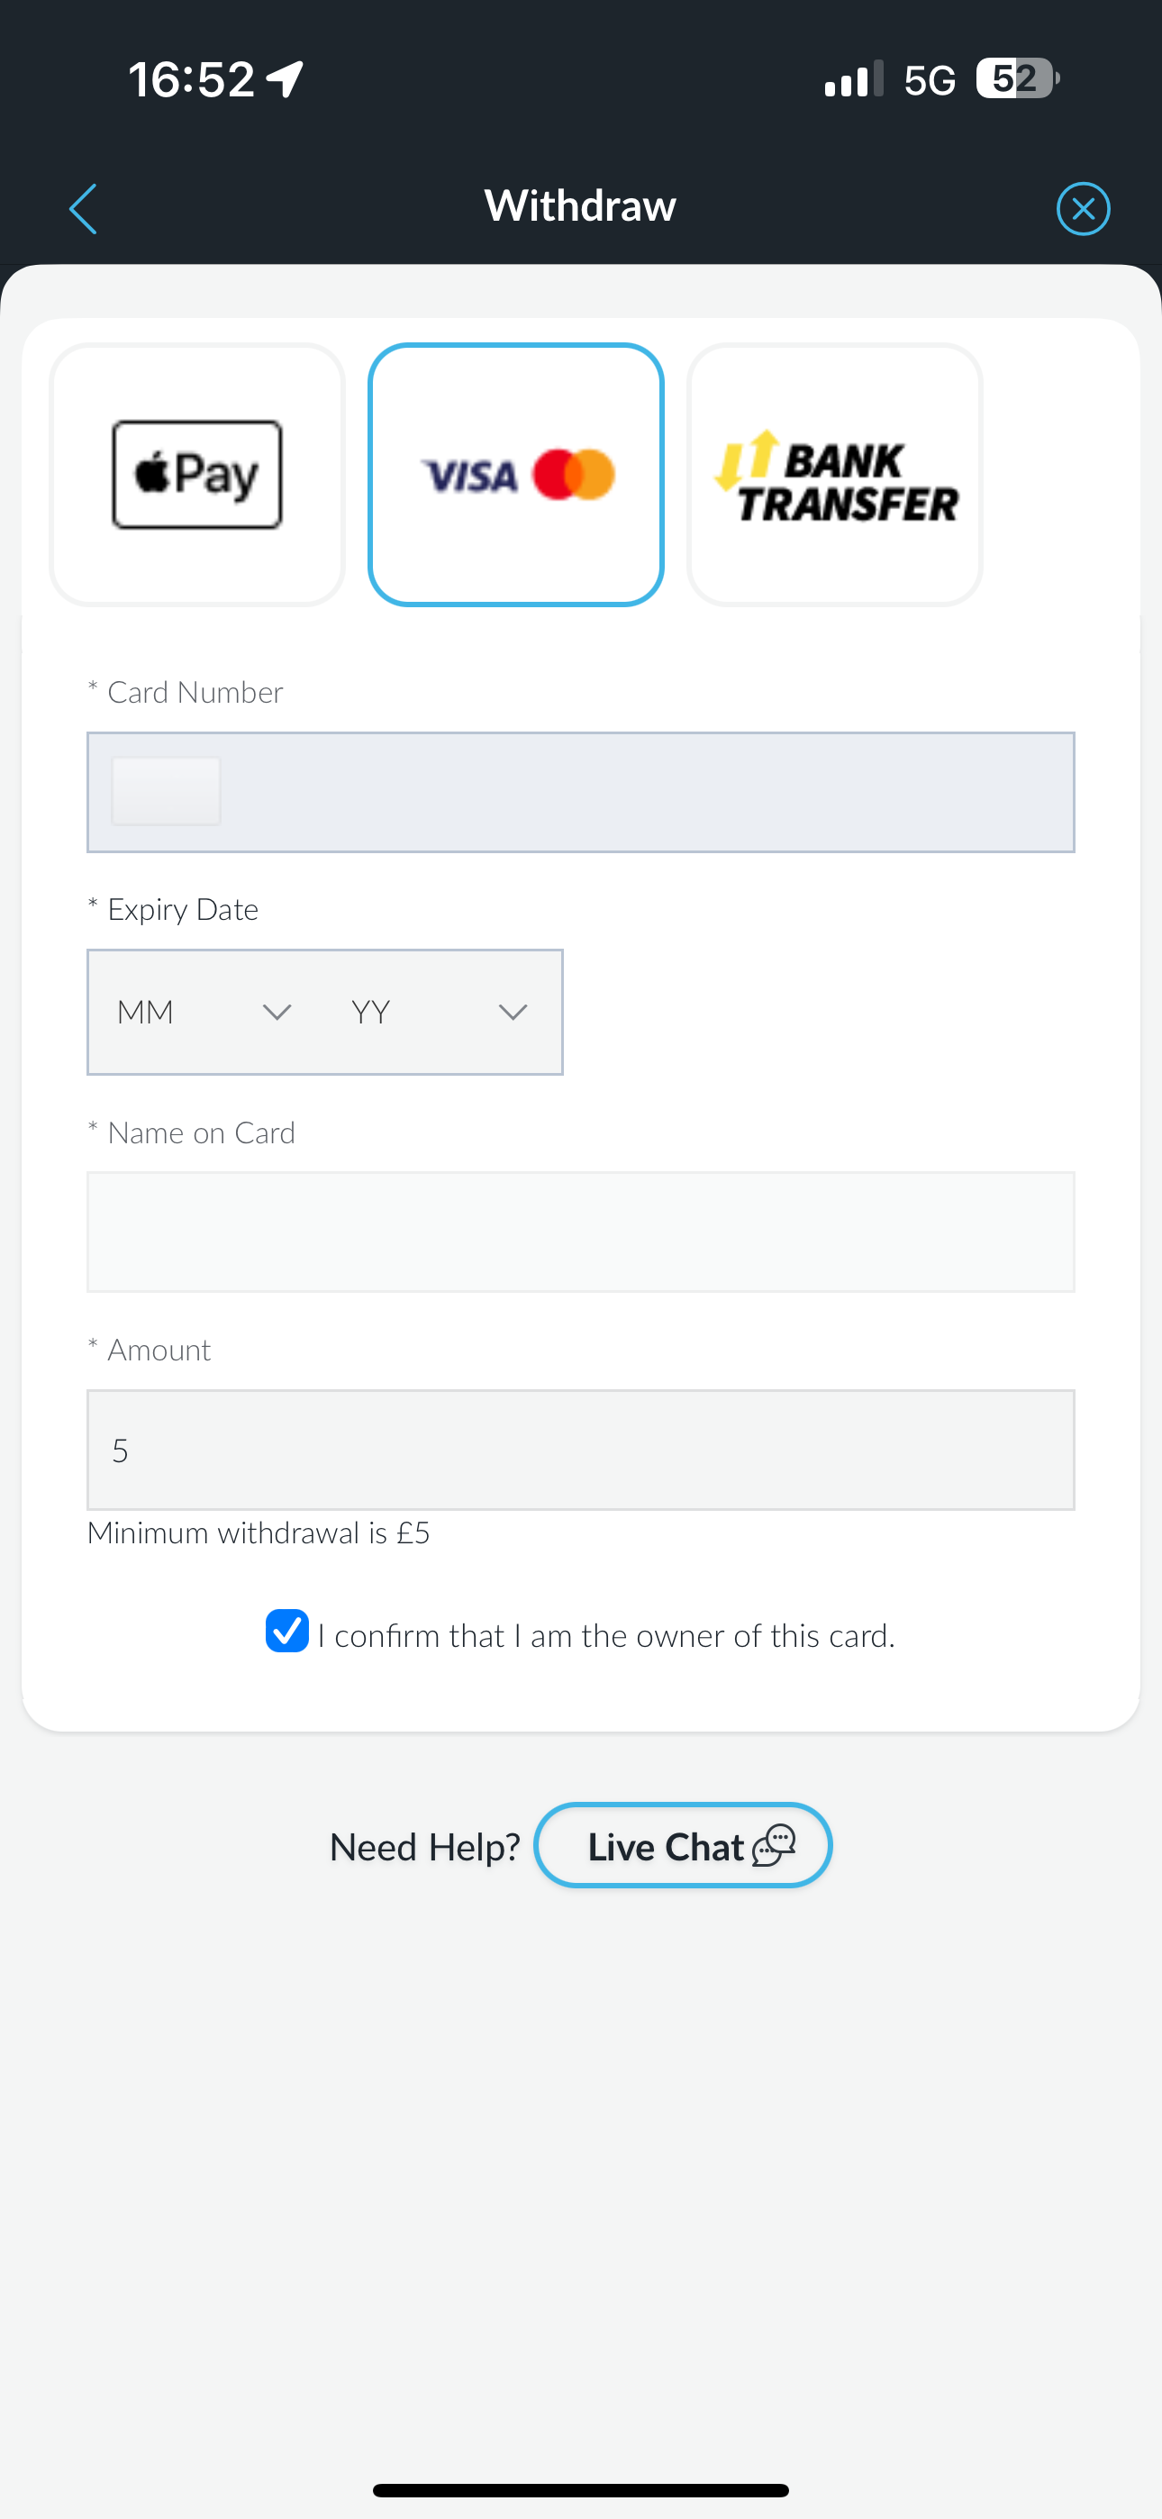The height and width of the screenshot is (2519, 1162).
Task: Focus the Amount input showing 5
Action: tap(581, 1450)
